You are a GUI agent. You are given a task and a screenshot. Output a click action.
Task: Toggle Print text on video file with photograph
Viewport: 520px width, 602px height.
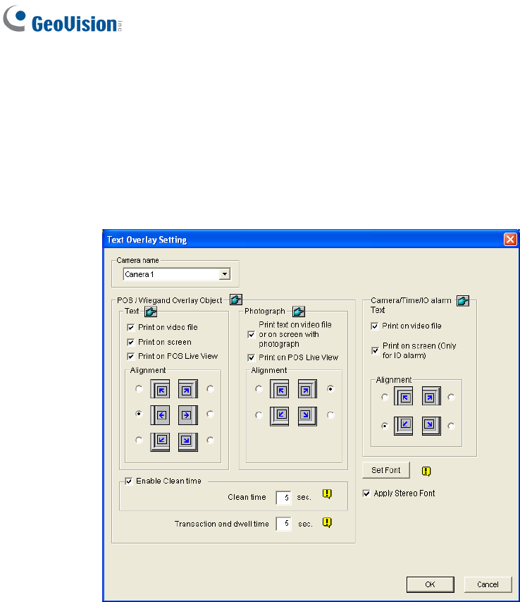252,334
